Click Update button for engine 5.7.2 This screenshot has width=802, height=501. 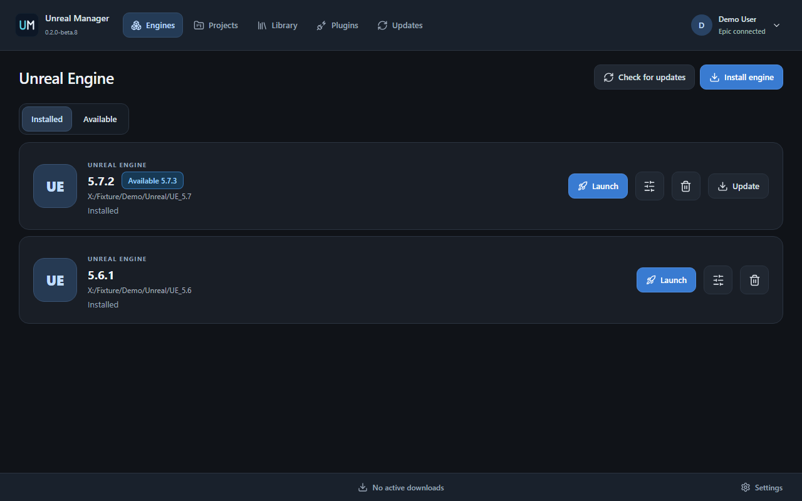pyautogui.click(x=738, y=186)
